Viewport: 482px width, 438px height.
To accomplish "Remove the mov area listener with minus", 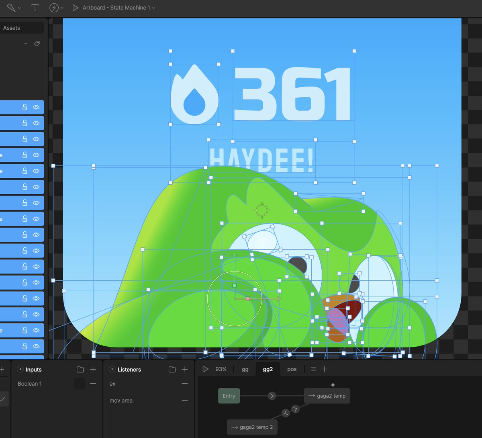I will [185, 401].
